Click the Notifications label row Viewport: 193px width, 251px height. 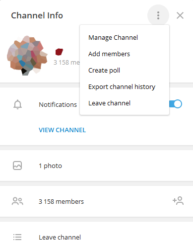click(58, 105)
